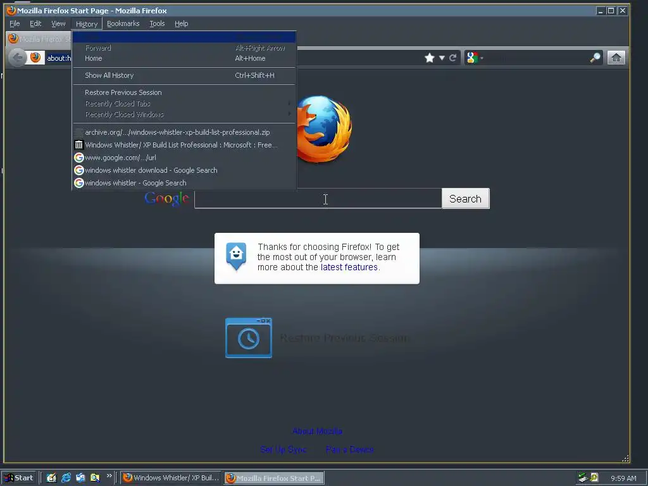
Task: Click the fourth quick launch search icon
Action: [95, 478]
